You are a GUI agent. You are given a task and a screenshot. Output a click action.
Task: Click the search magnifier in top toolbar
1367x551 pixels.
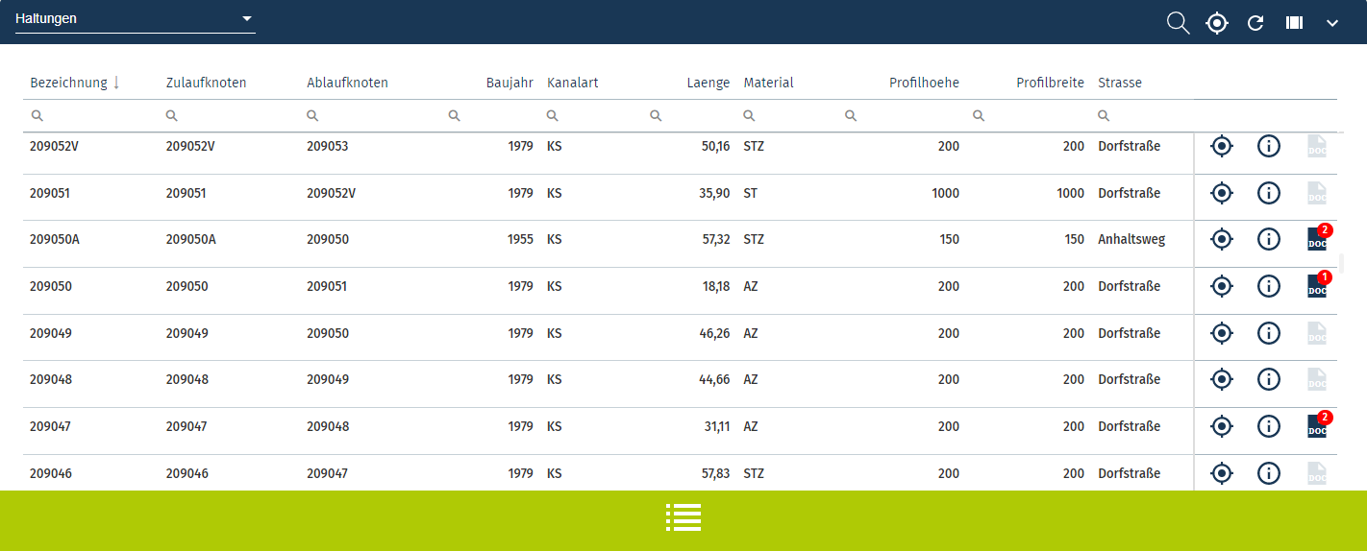(x=1178, y=23)
